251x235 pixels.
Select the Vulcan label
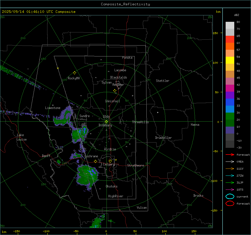pyautogui.click(x=142, y=208)
